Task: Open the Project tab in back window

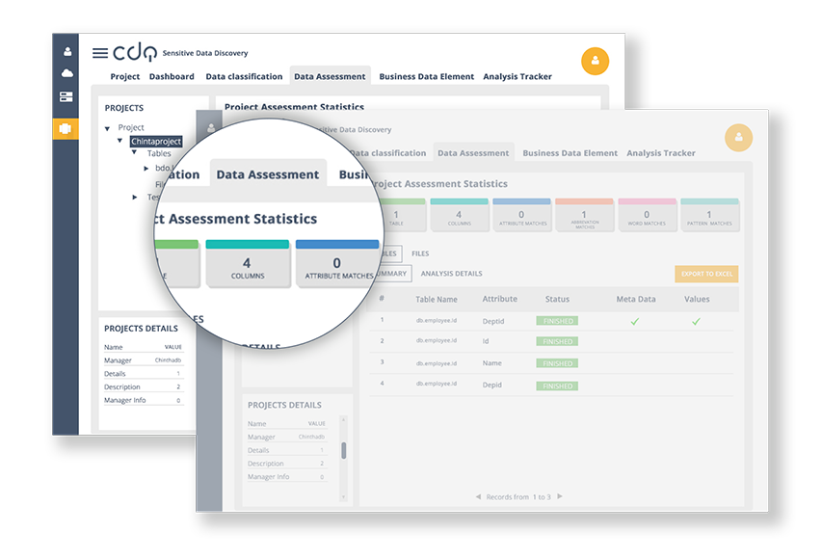Action: [x=124, y=76]
